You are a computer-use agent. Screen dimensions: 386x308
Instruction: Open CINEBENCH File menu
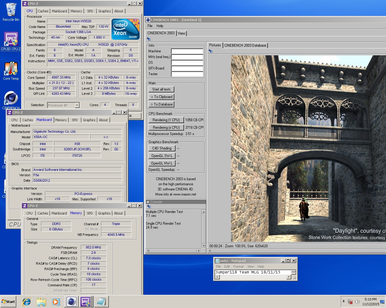pyautogui.click(x=150, y=26)
